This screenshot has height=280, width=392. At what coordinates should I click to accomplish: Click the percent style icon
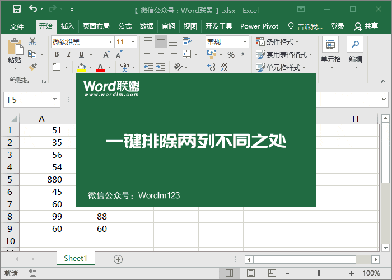pos(231,54)
